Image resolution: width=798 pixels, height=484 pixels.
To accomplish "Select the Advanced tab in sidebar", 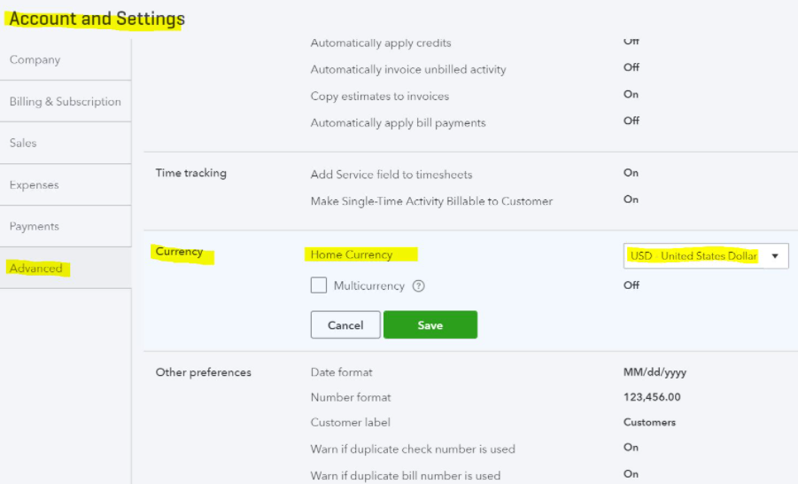I will (66, 268).
